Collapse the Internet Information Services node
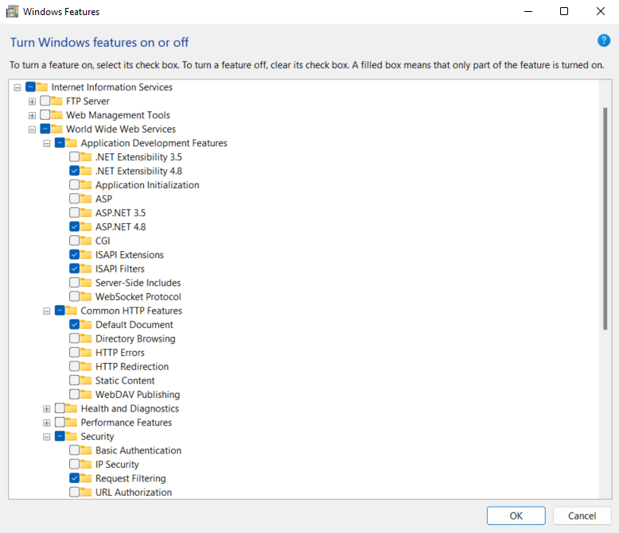 click(18, 87)
